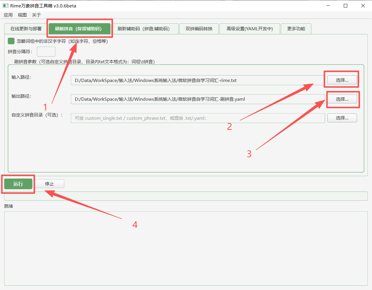This screenshot has height=290, width=372.
Task: Browse custom pinyin directory with 选择... button
Action: 342,118
